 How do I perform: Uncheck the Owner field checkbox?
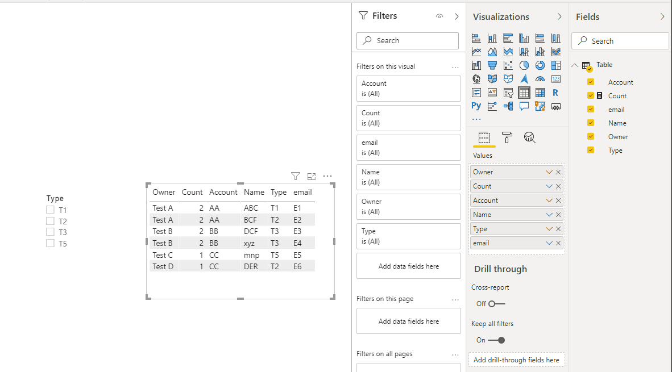tap(591, 136)
